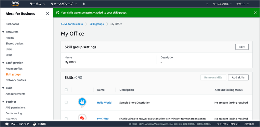Image resolution: width=260 pixels, height=127 pixels.
Task: Click the Description column header
Action: click(127, 90)
